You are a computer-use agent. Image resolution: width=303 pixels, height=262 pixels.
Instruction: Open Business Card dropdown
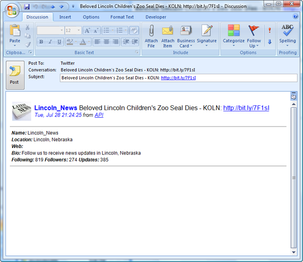186,36
